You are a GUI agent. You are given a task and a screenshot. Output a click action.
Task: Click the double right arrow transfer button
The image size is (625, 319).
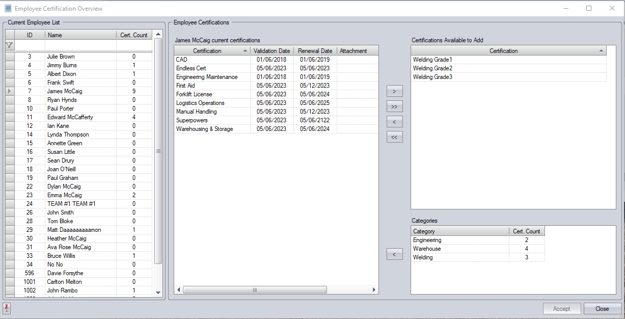pyautogui.click(x=394, y=107)
